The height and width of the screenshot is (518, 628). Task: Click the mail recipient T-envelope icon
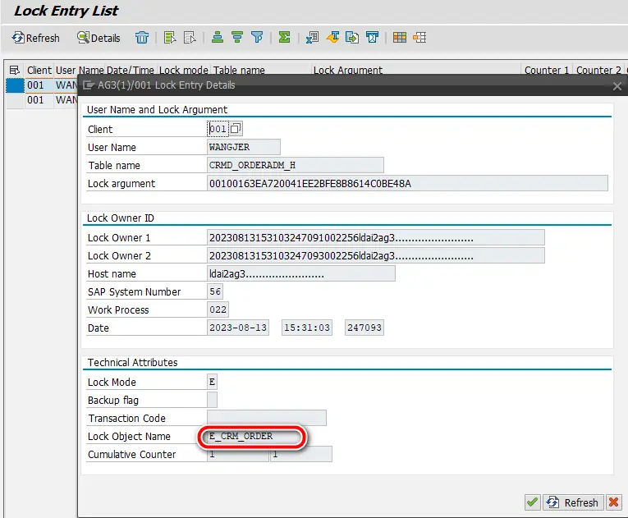(372, 37)
